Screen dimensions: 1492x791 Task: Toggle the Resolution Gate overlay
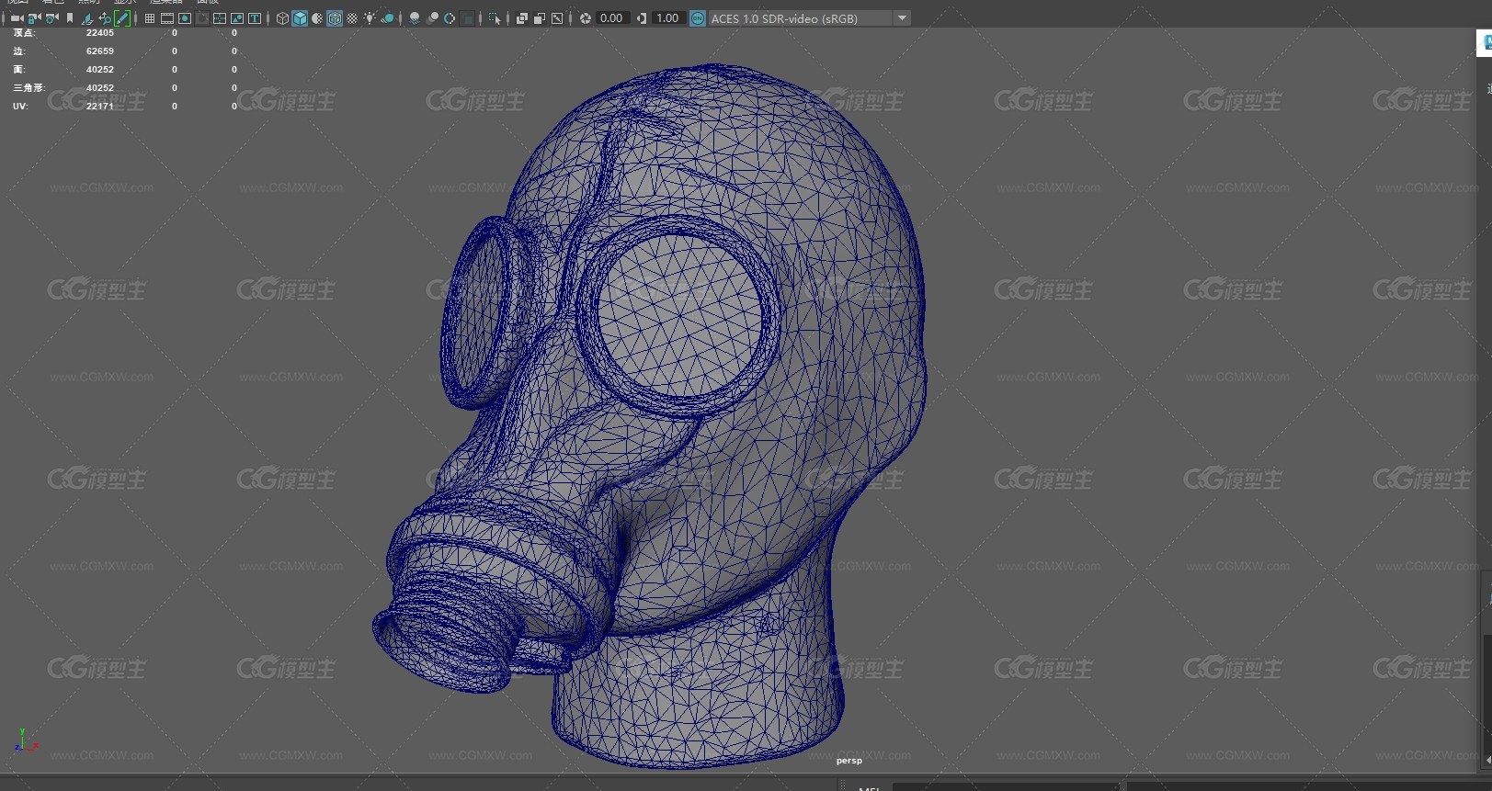(185, 18)
